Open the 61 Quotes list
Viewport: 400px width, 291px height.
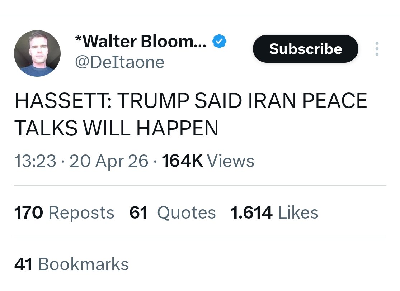(173, 213)
